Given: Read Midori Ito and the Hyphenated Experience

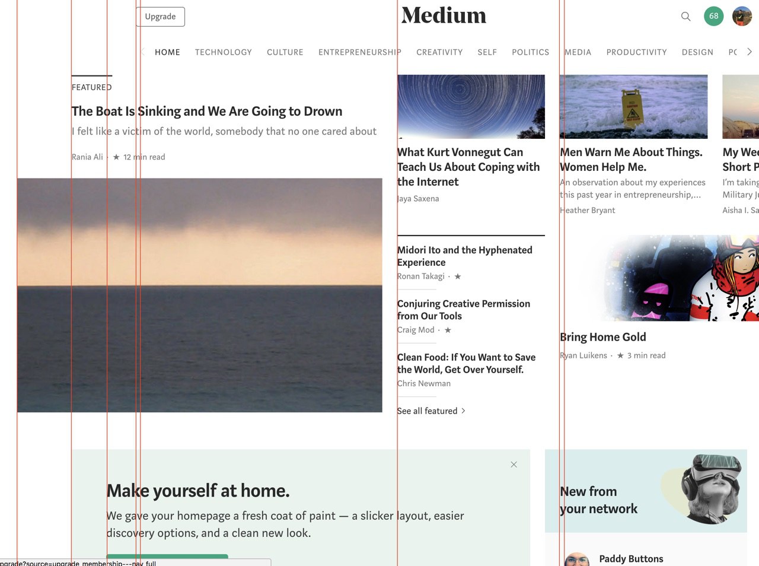Looking at the screenshot, I should pos(465,256).
